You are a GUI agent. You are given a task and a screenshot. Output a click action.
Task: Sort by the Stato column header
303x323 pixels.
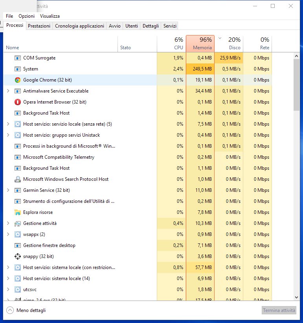[x=137, y=44]
